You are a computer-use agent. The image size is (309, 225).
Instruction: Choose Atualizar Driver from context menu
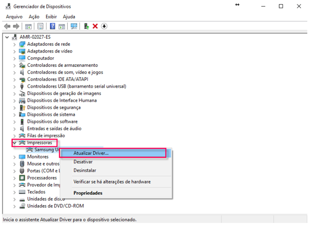click(91, 153)
